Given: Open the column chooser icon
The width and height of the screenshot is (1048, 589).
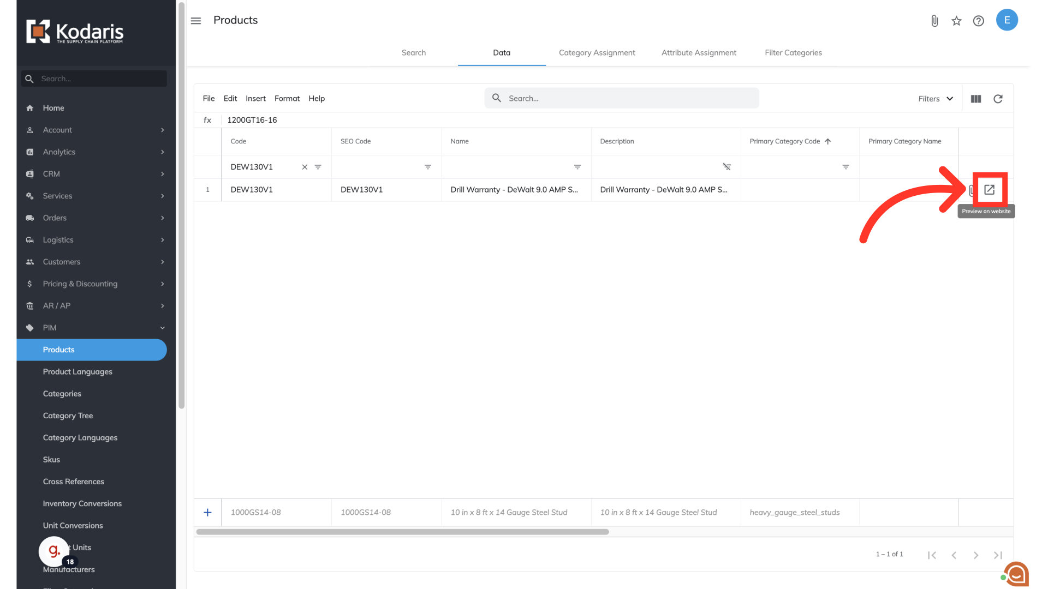Looking at the screenshot, I should click(x=976, y=99).
